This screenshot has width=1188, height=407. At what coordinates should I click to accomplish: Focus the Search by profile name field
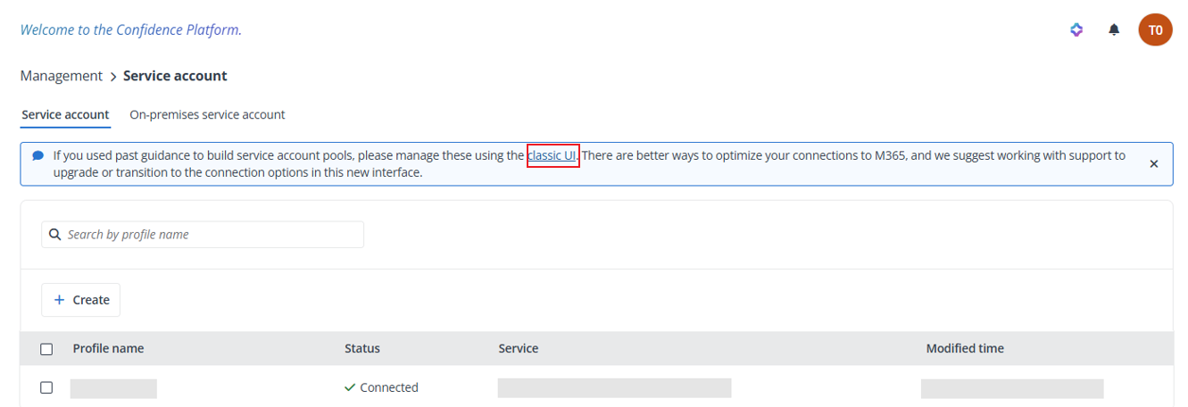click(x=203, y=235)
